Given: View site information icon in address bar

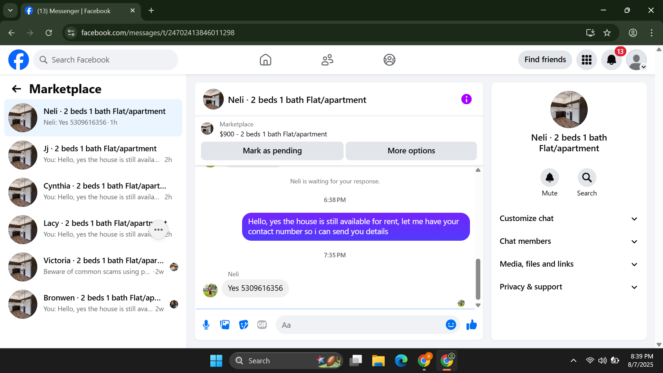Looking at the screenshot, I should [x=71, y=33].
